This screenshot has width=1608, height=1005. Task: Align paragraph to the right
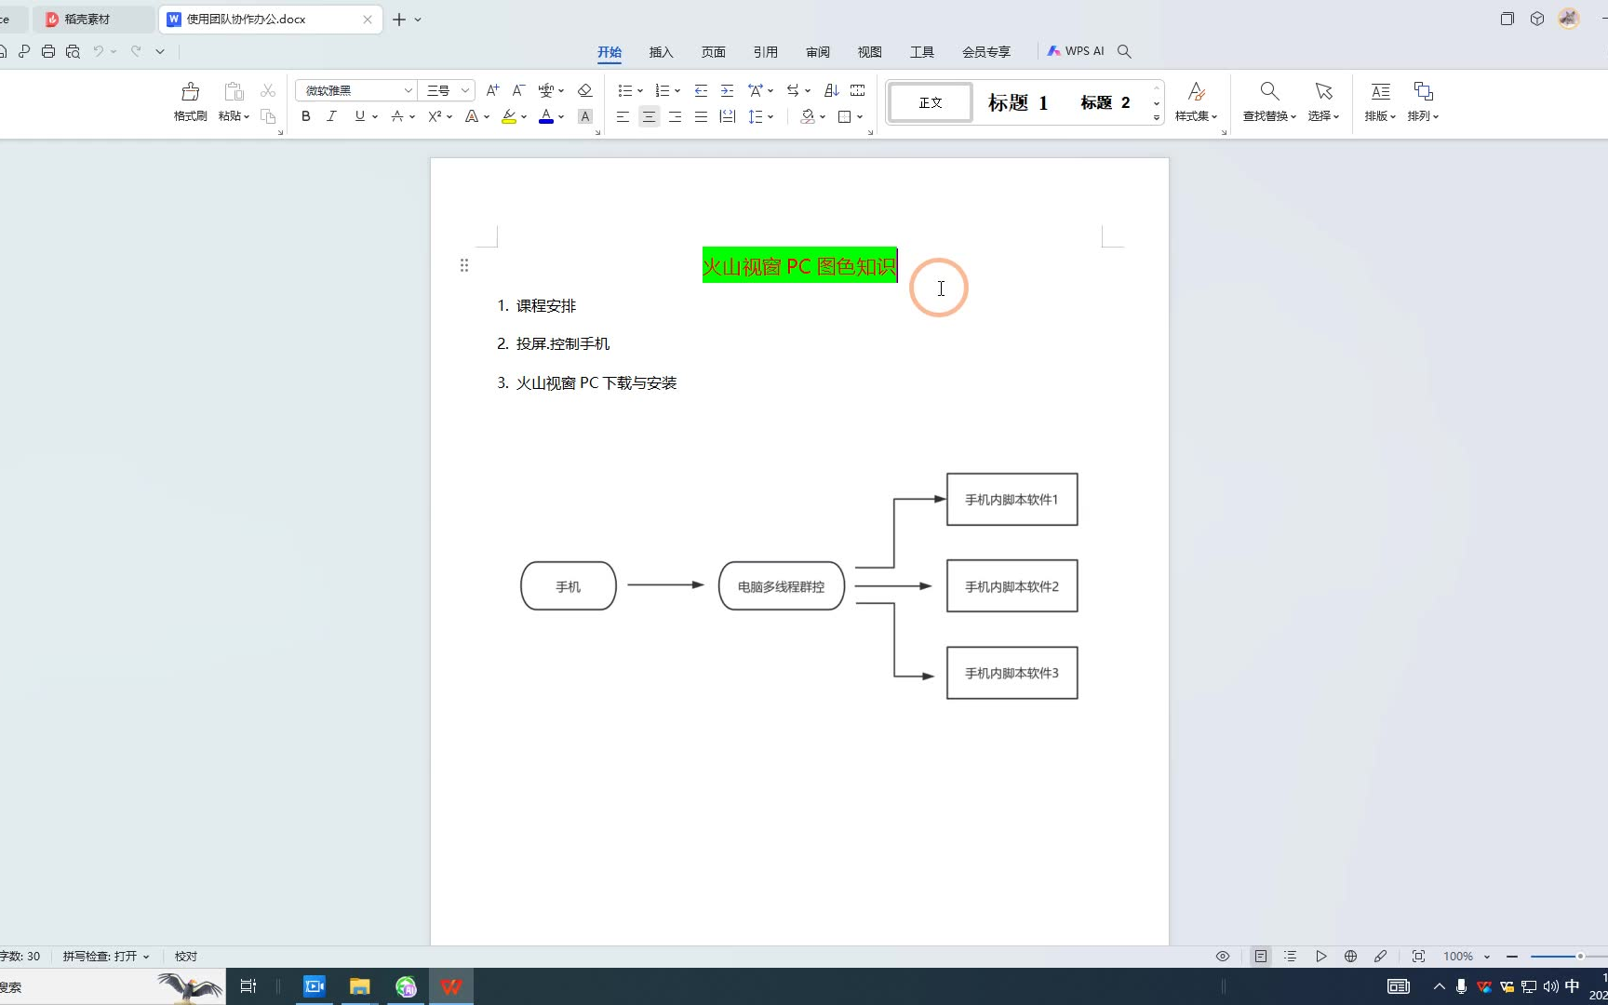[x=675, y=116]
